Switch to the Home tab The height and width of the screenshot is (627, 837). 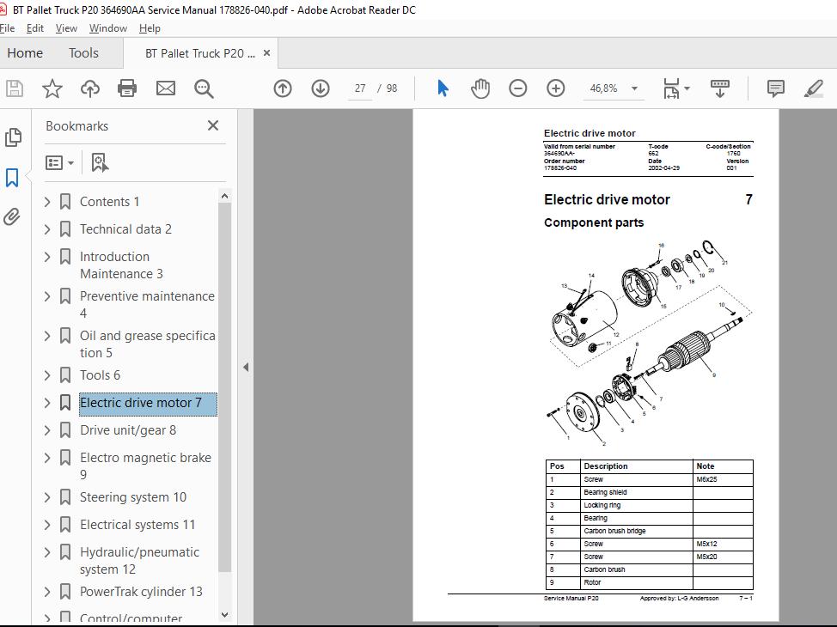click(x=25, y=53)
